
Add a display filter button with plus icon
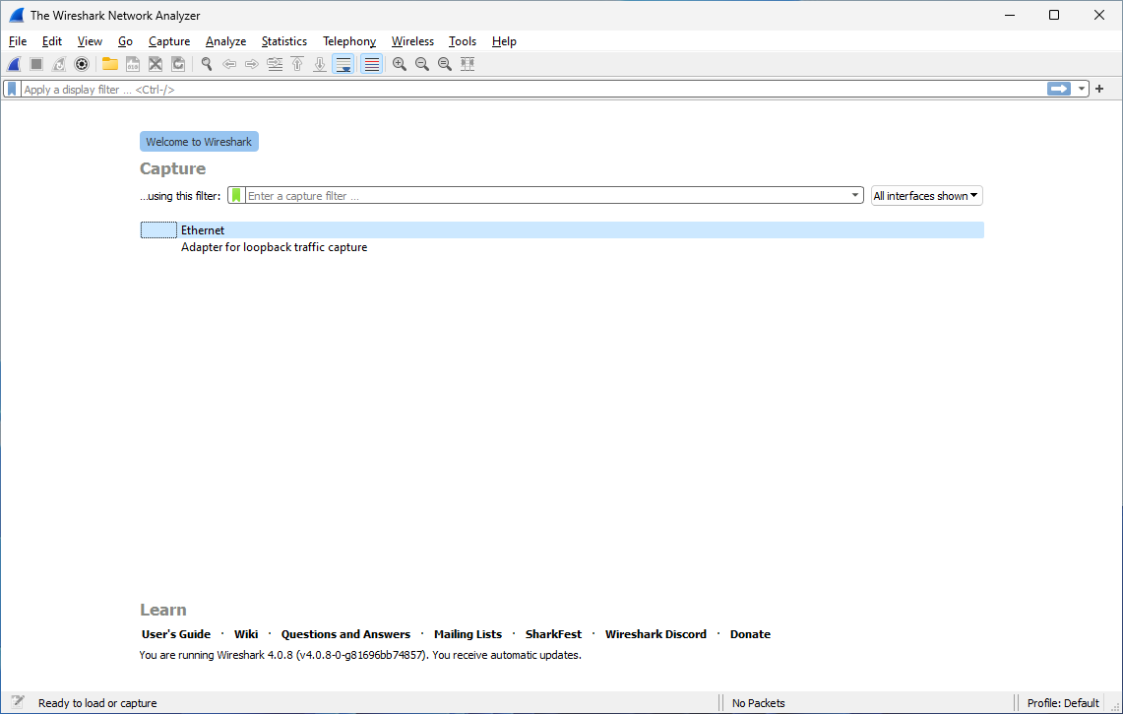(x=1099, y=89)
